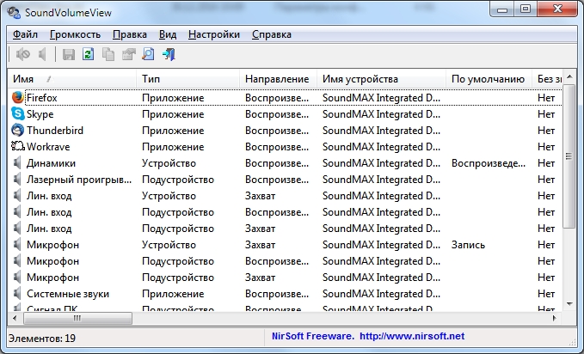Click the Mute toolbar icon with crossed speaker
The width and height of the screenshot is (584, 354).
tap(22, 54)
